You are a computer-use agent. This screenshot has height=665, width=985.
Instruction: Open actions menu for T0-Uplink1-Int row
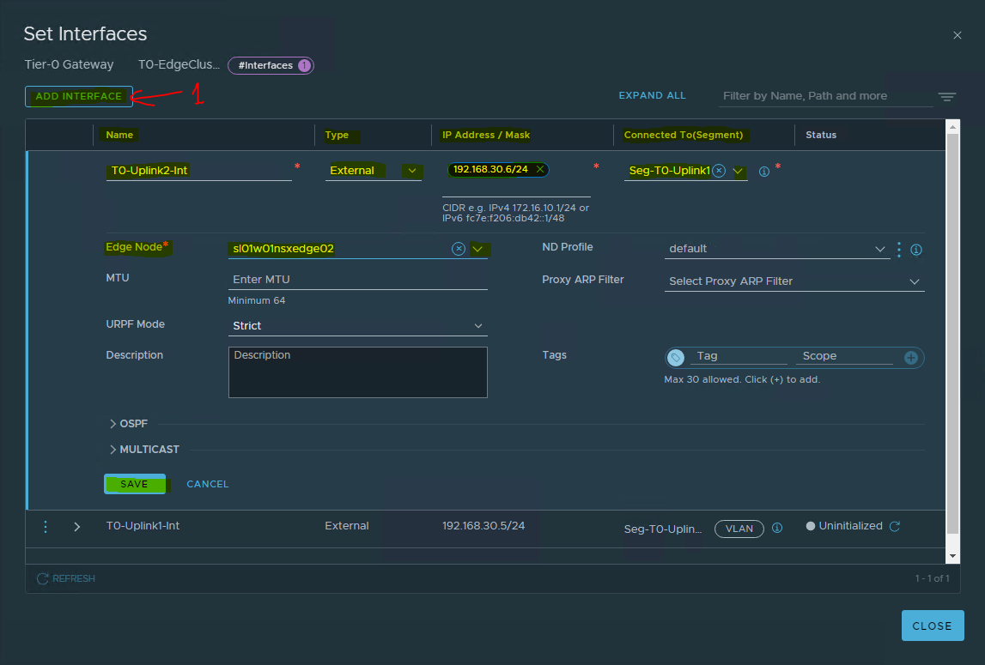[46, 527]
